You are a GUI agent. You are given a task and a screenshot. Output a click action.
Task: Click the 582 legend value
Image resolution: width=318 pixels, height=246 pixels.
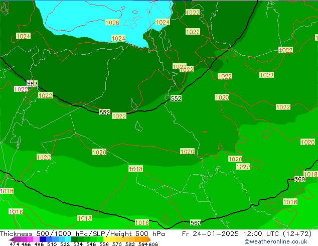click(x=130, y=244)
